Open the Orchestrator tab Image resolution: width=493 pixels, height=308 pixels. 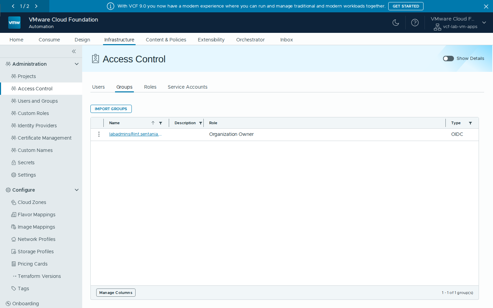point(251,40)
